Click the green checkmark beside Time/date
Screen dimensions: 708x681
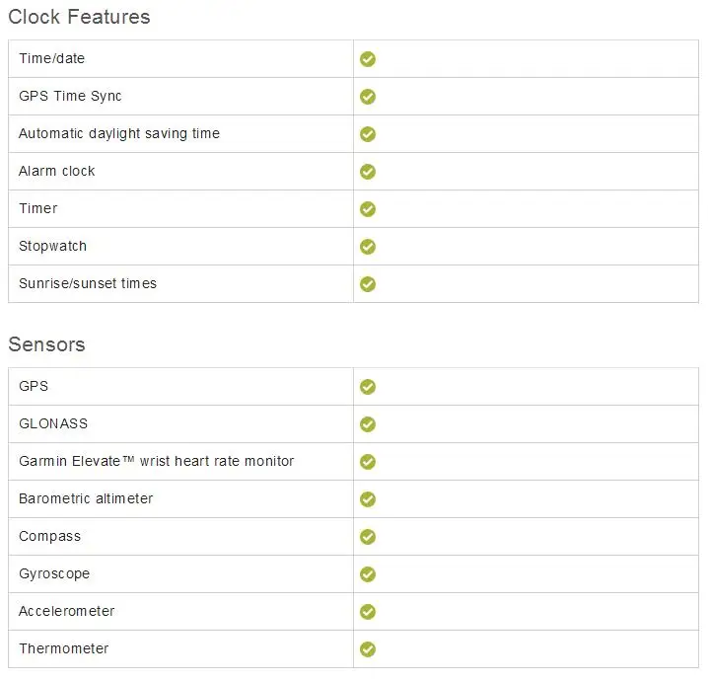click(x=368, y=59)
